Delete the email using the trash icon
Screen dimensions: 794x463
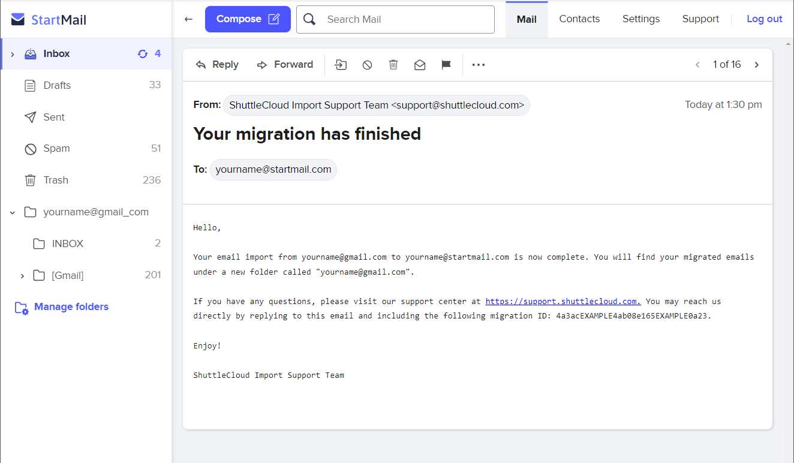pyautogui.click(x=393, y=64)
